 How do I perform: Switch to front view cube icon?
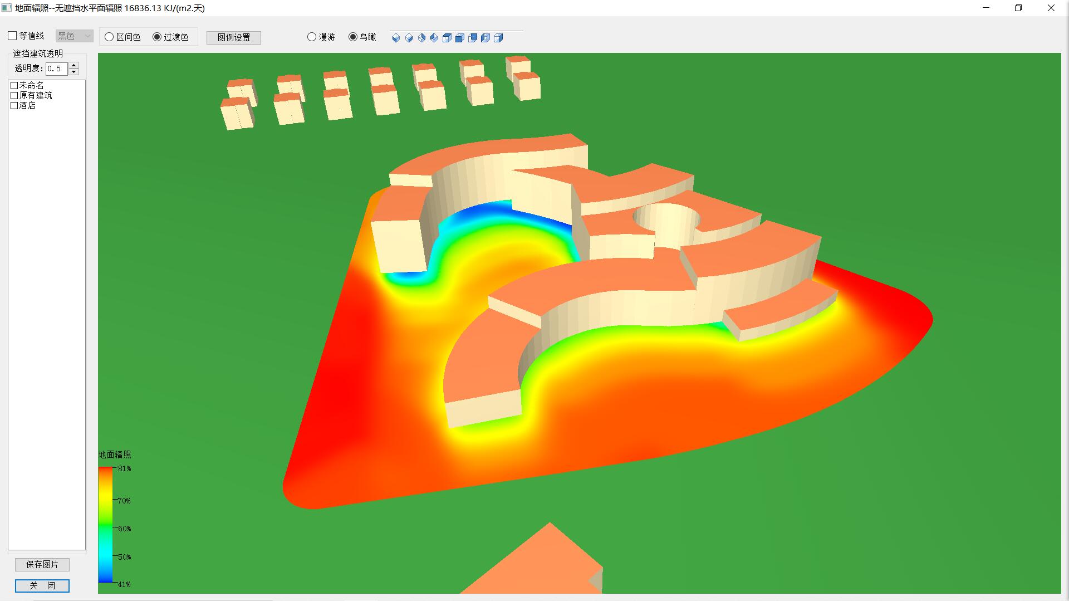click(460, 38)
